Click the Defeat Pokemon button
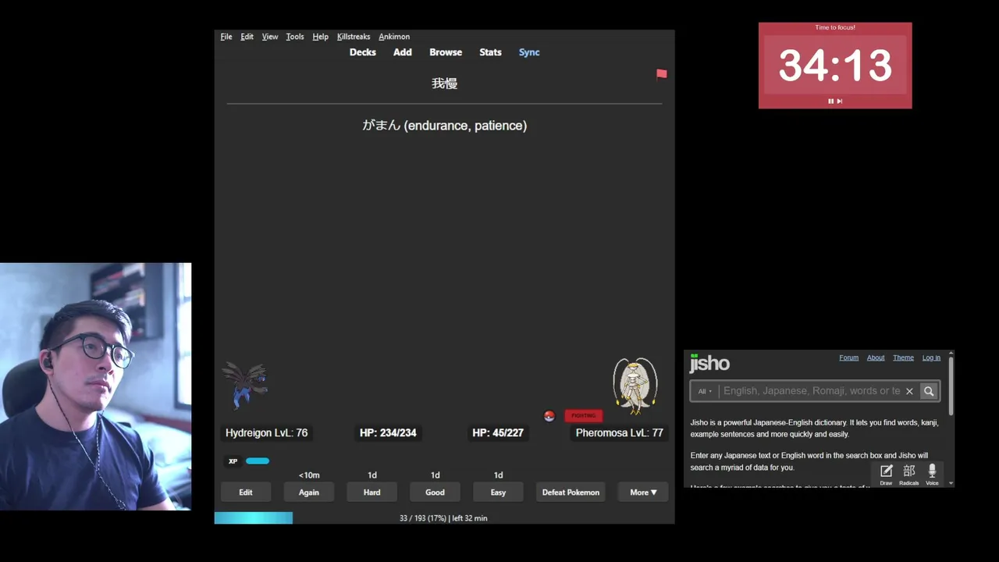The height and width of the screenshot is (562, 999). (571, 493)
